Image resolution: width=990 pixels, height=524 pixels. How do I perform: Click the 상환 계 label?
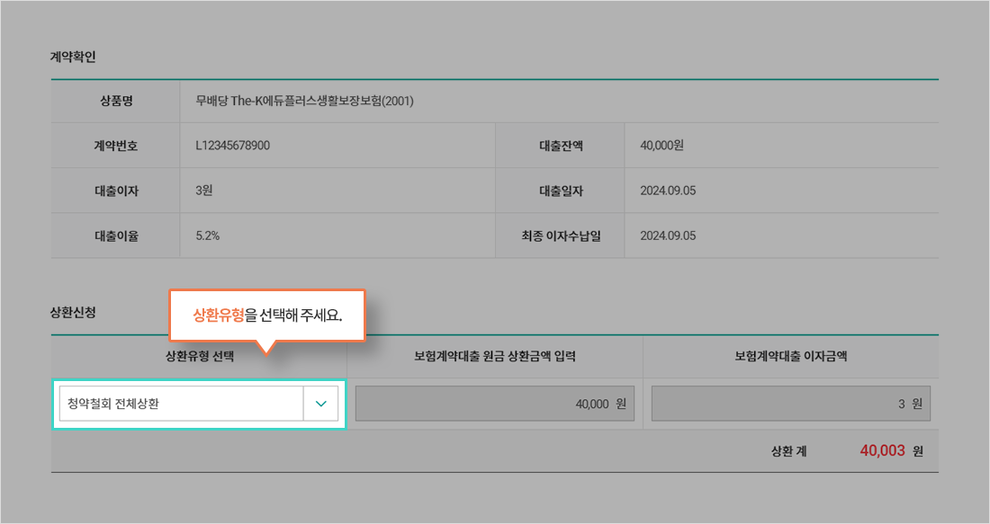click(788, 451)
